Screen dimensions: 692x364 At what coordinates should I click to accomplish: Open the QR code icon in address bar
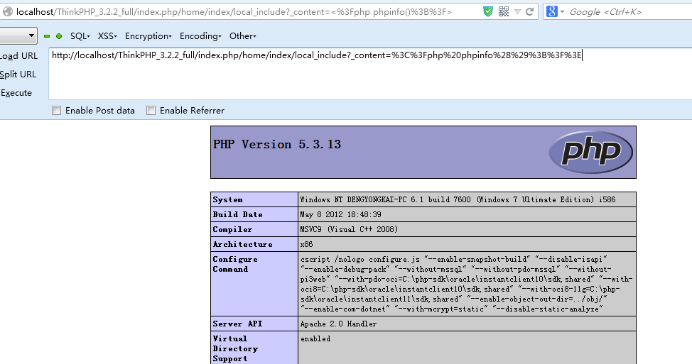click(x=504, y=11)
